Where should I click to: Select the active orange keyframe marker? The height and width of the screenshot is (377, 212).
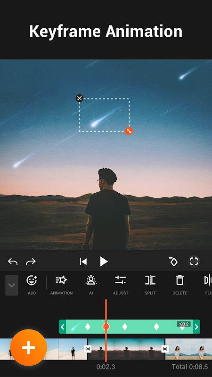click(x=106, y=327)
